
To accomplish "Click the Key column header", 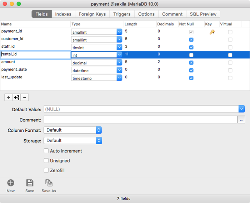I will (x=212, y=24).
